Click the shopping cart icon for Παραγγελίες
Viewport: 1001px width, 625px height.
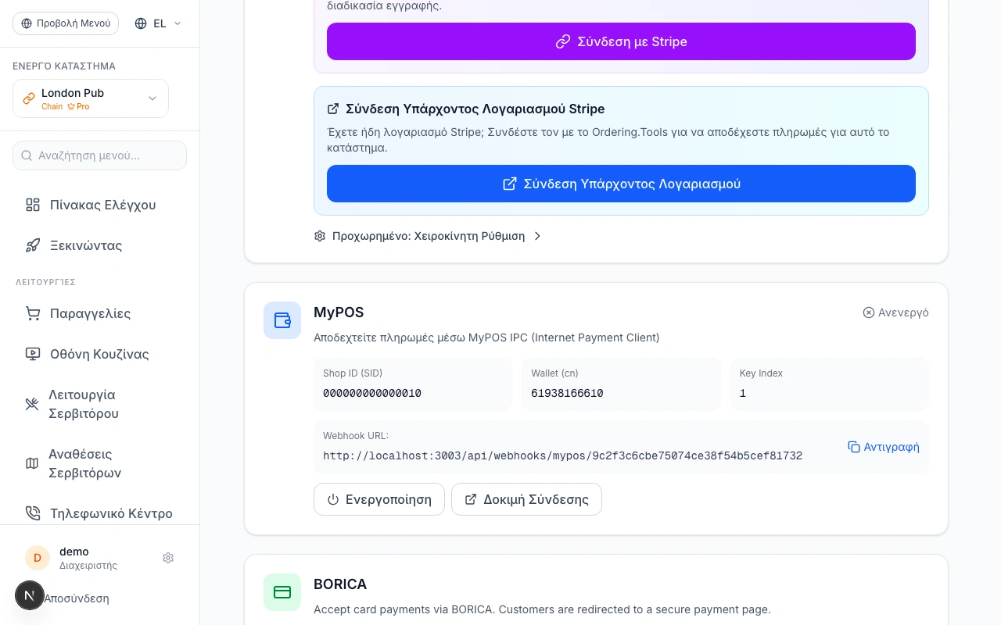point(33,313)
